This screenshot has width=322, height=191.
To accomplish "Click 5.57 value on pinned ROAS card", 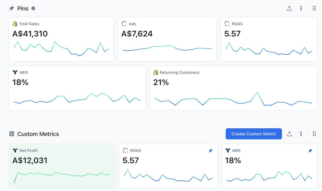I will pos(232,34).
